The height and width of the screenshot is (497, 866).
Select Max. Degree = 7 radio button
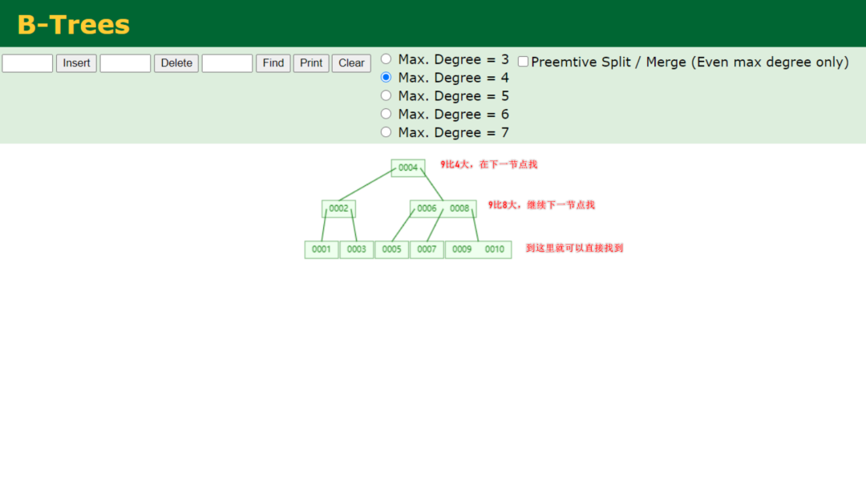point(386,131)
